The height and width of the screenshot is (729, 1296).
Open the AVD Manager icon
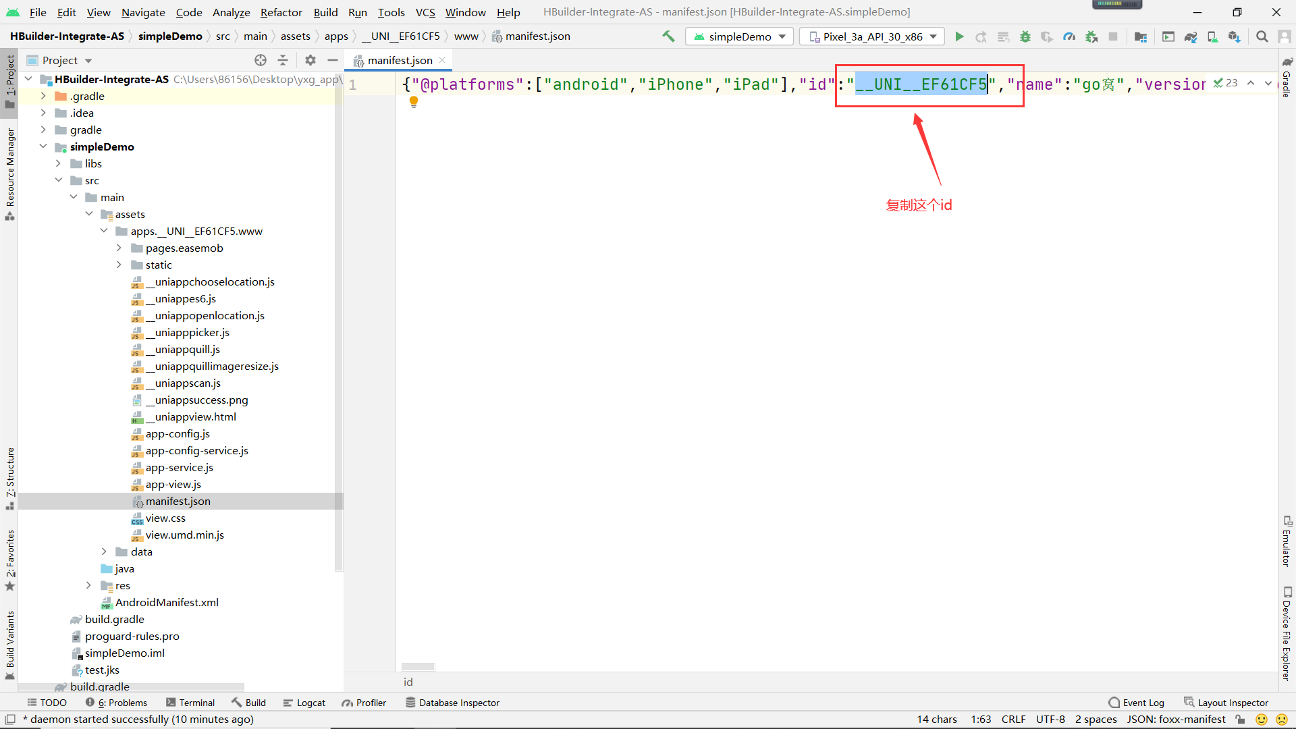(1212, 36)
